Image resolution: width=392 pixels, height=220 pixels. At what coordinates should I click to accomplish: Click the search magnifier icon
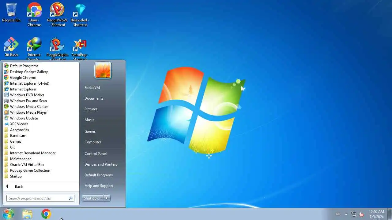[x=70, y=198]
